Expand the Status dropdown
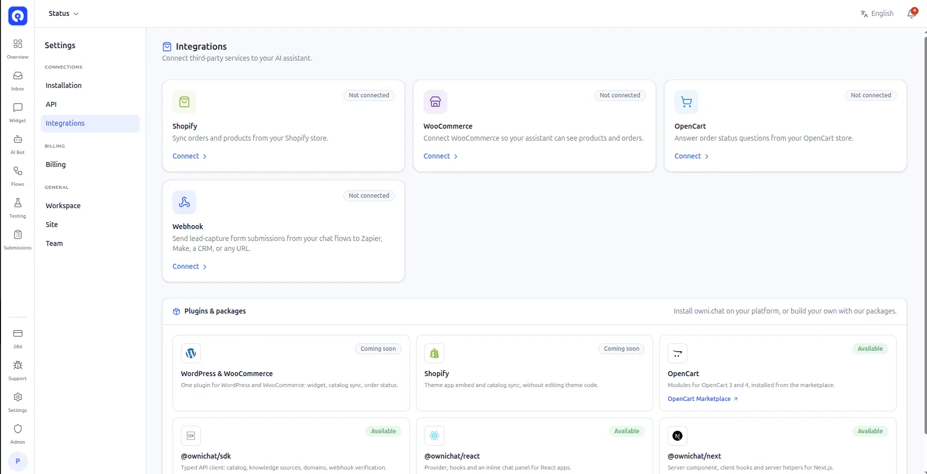The height and width of the screenshot is (474, 927). 64,13
